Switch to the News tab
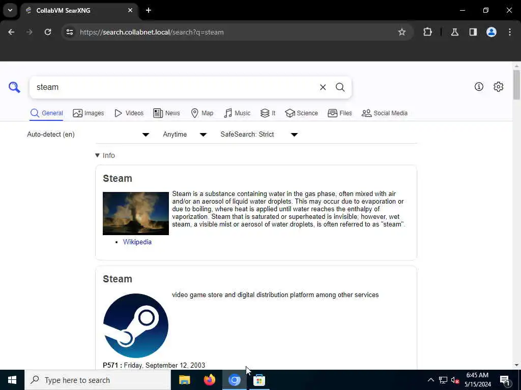The image size is (521, 390). [166, 113]
